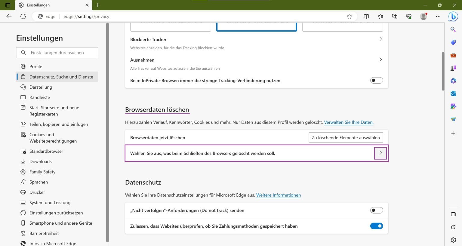Click the favorites star in address bar
Screen dimensions: 462x246
[x=349, y=17]
